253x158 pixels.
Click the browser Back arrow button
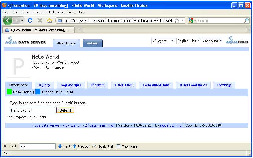point(8,20)
